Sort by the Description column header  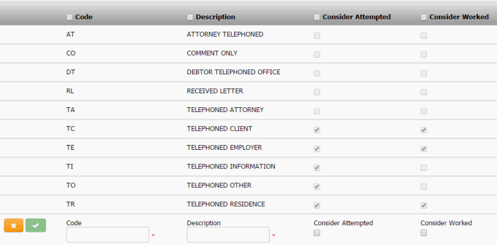216,17
